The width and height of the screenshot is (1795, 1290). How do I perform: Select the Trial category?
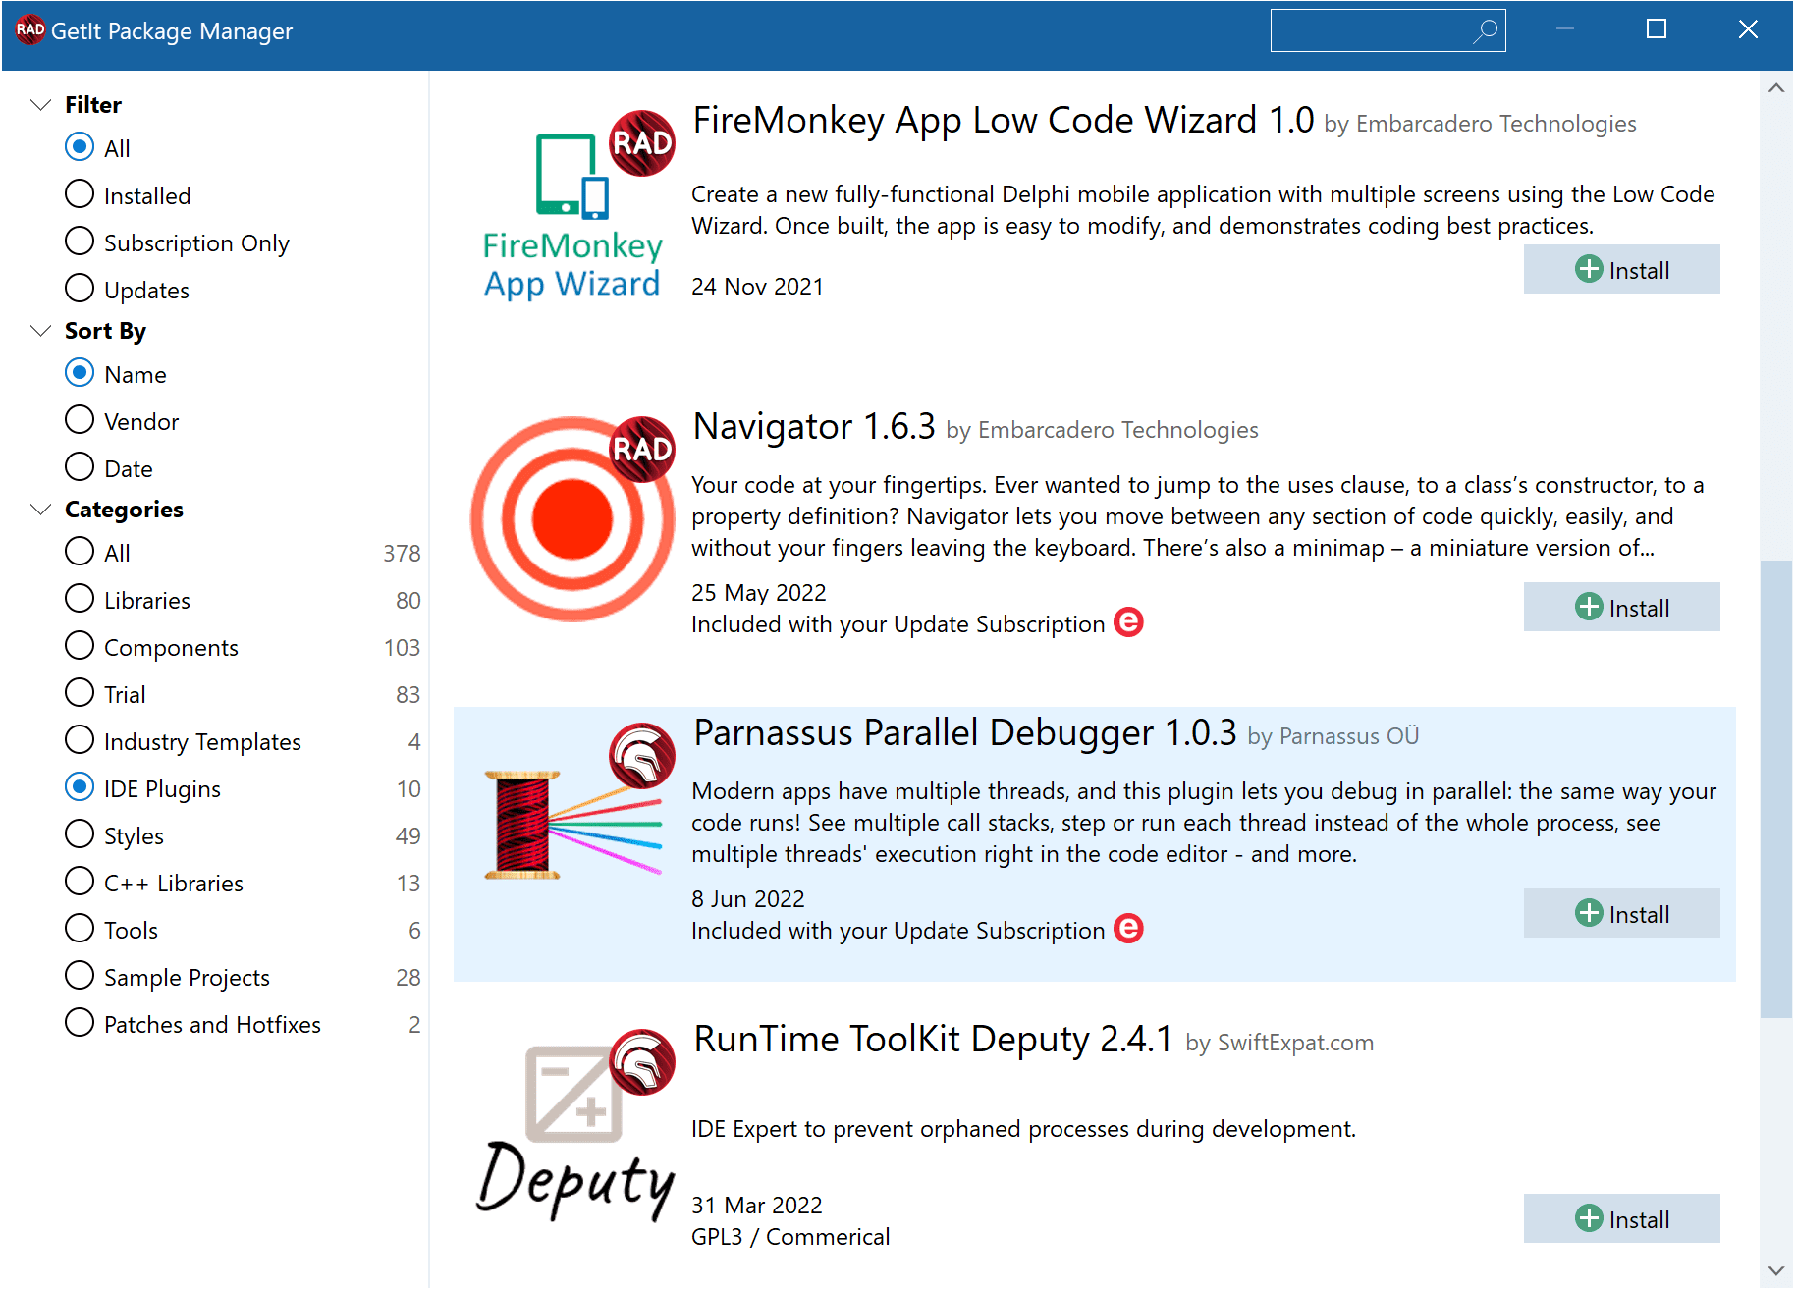(x=80, y=693)
